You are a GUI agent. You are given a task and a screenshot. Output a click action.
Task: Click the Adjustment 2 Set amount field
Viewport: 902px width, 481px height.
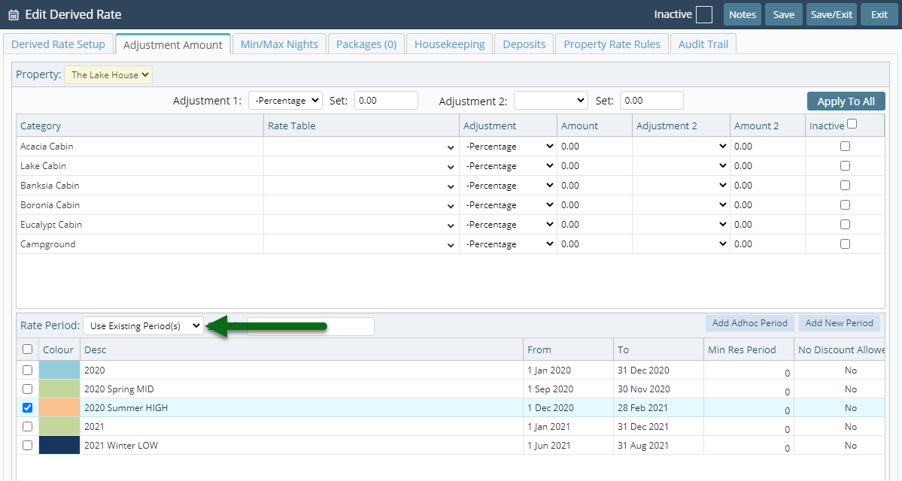651,101
